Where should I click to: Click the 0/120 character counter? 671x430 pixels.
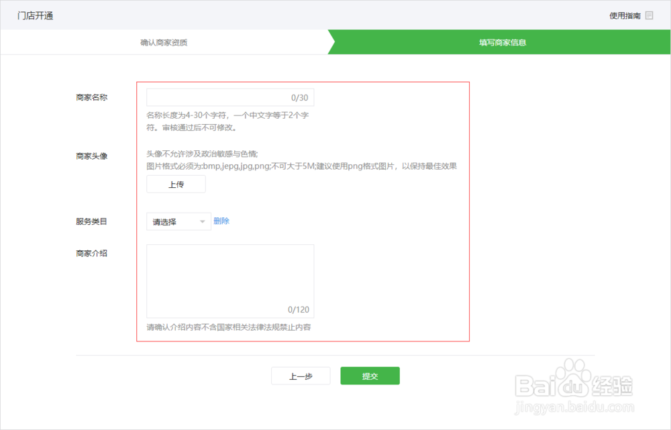click(x=299, y=309)
